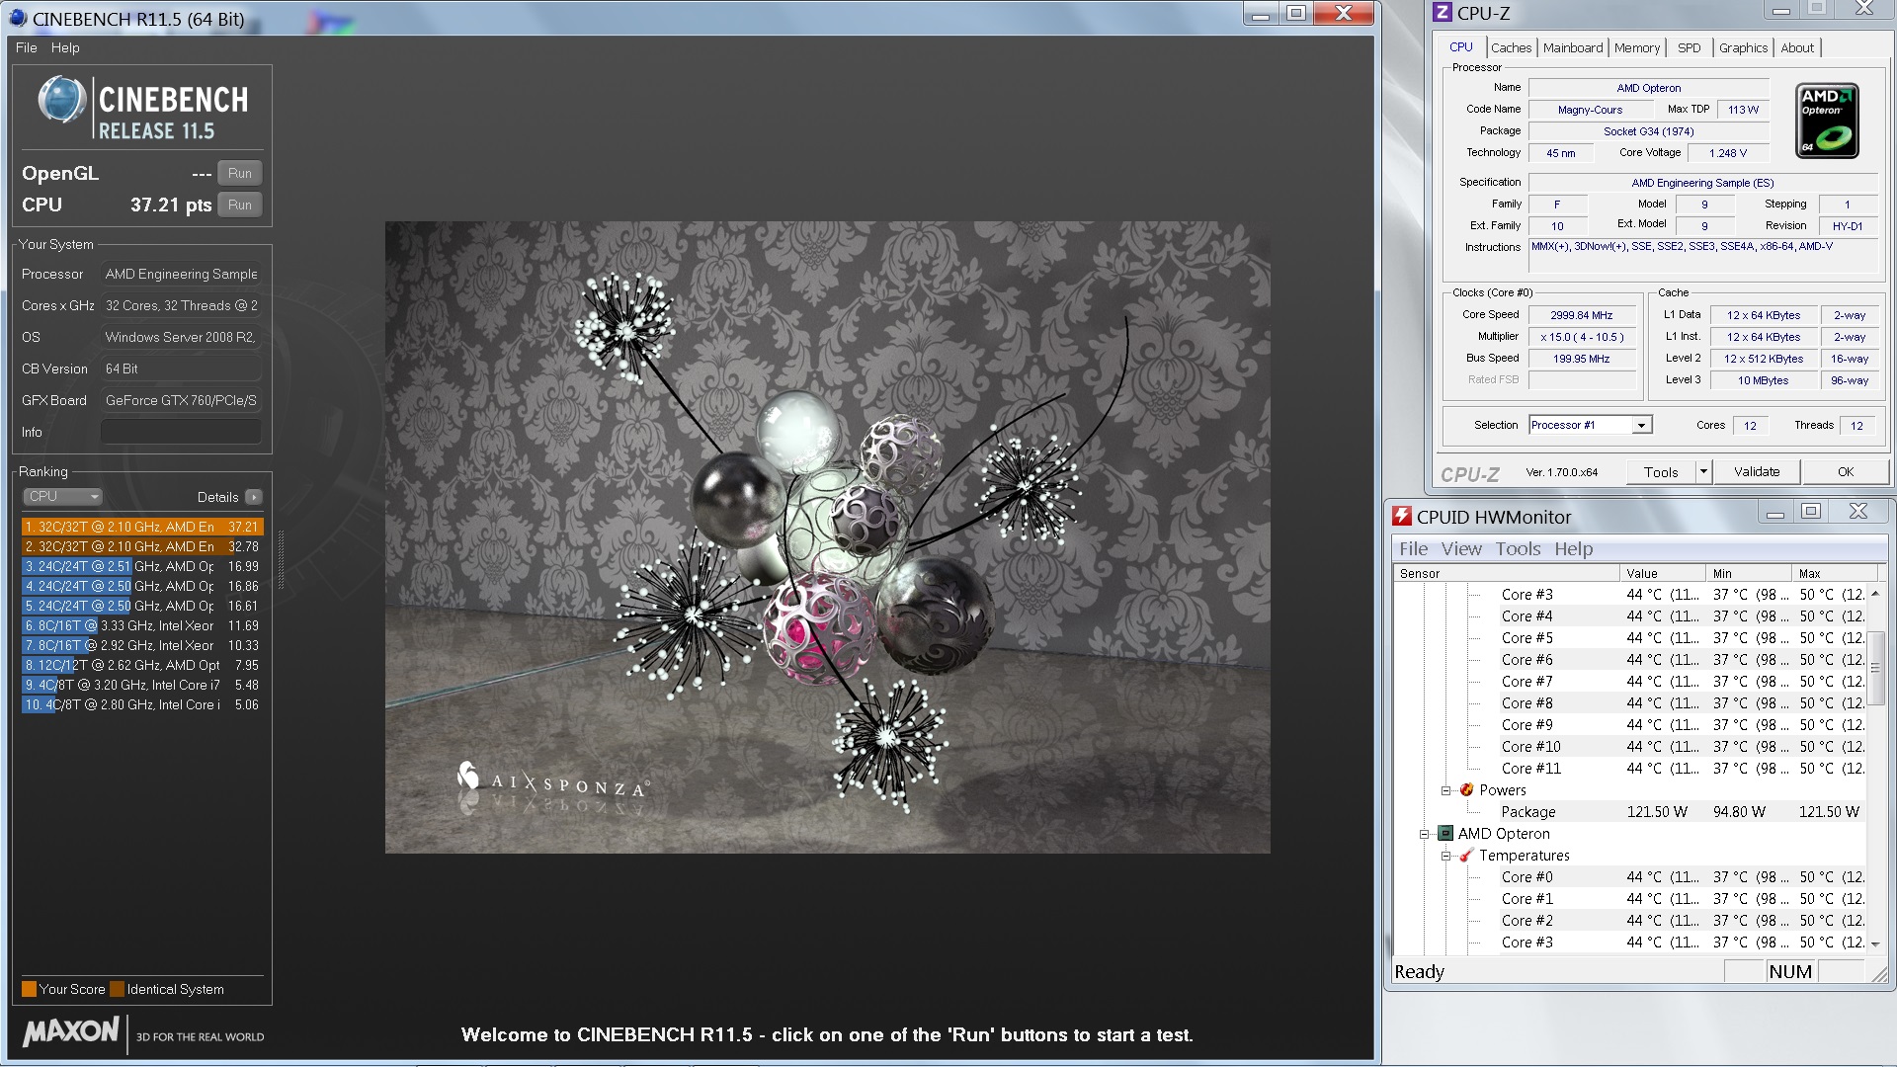Open the Processor #1 selection dropdown
Viewport: 1897px width, 1067px height.
click(1641, 426)
